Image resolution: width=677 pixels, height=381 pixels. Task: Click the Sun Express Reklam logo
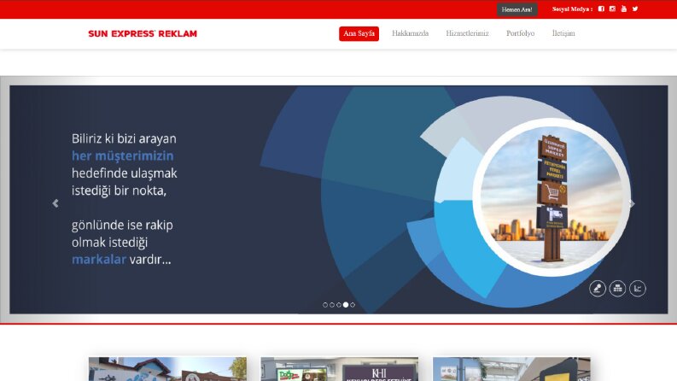coord(143,33)
